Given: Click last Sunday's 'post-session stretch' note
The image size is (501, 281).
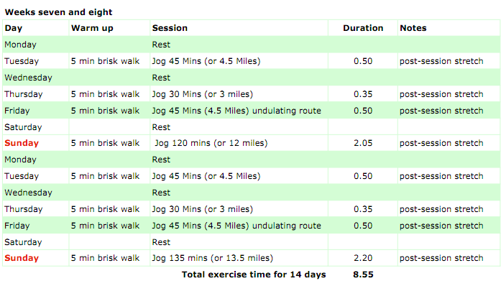Looking at the screenshot, I should click(441, 258).
